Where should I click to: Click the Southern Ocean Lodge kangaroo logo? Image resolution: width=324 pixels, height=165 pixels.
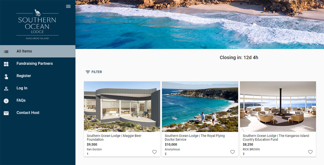pos(37,24)
